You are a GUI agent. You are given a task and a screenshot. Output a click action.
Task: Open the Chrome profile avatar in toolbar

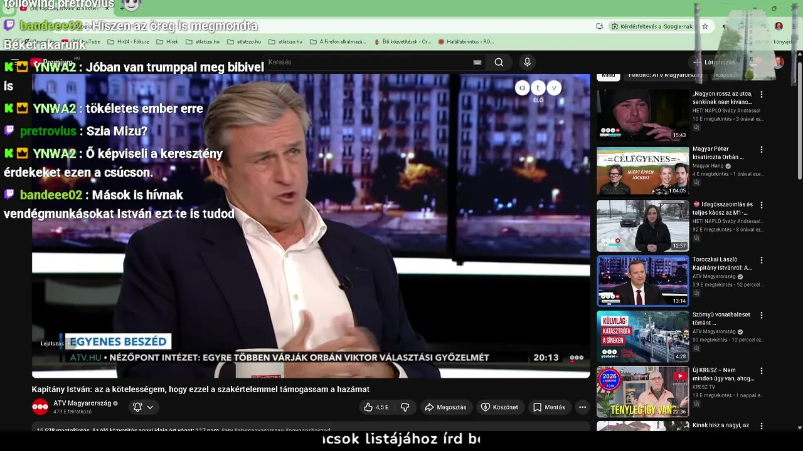pos(779,26)
